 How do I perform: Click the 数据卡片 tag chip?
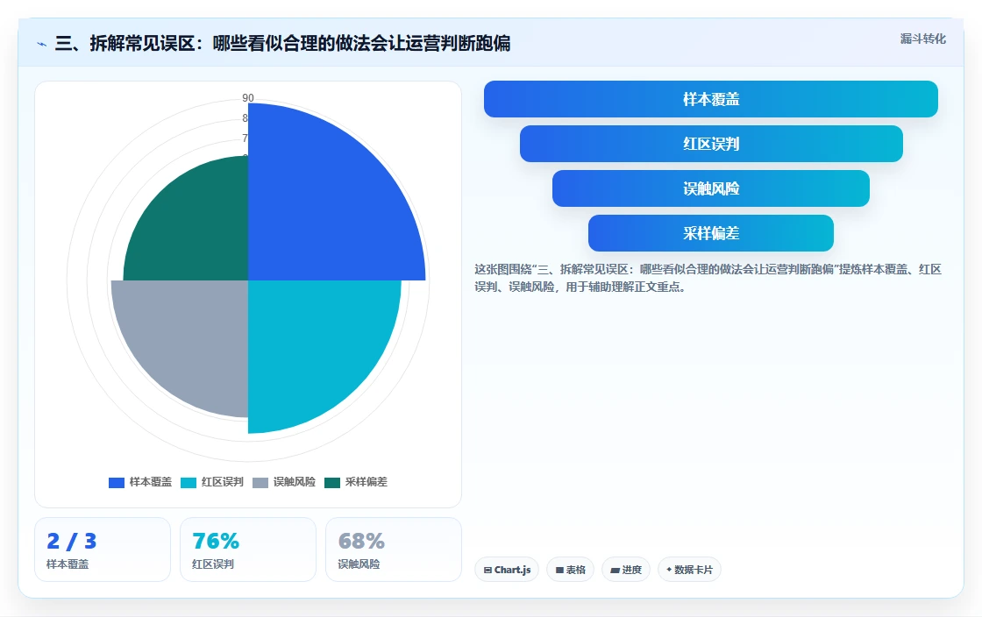(689, 570)
